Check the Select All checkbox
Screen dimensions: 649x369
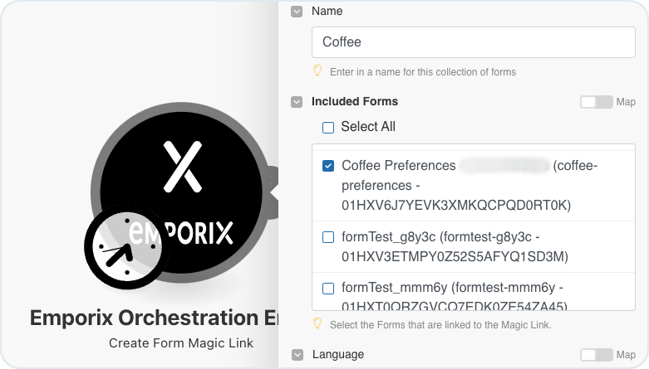click(328, 128)
